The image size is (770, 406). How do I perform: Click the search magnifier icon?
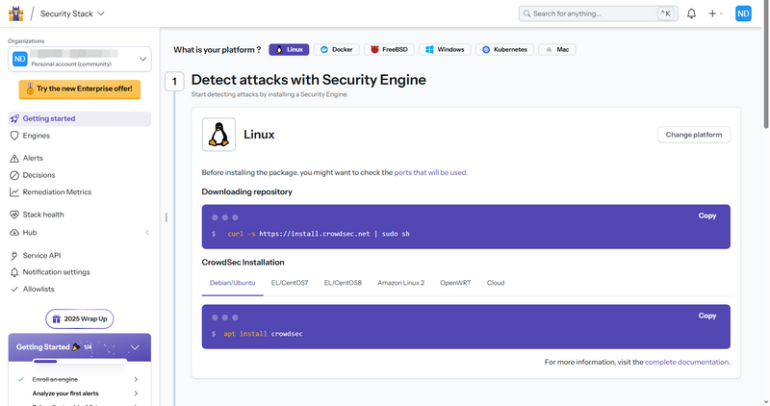tap(526, 13)
